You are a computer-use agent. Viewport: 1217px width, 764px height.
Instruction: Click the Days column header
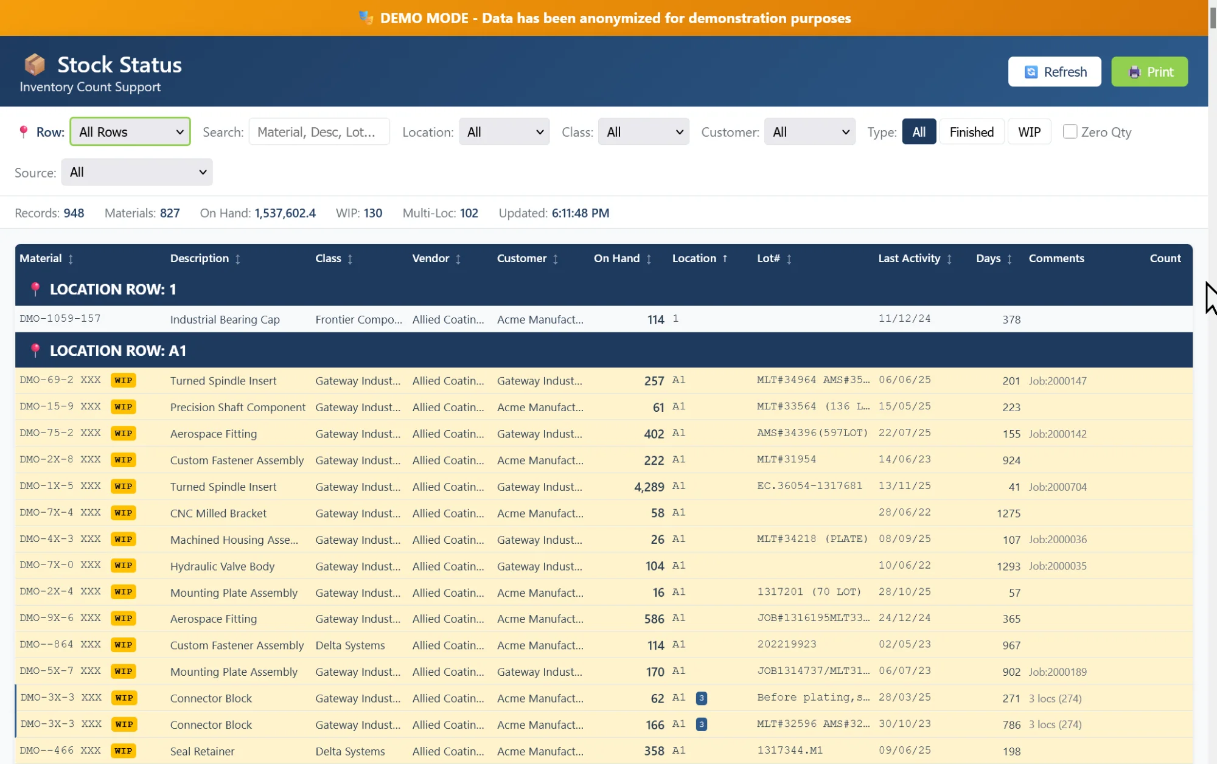988,259
